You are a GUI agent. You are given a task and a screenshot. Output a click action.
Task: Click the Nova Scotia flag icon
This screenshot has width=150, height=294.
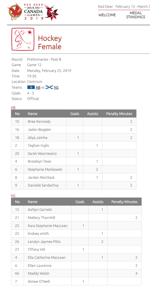tap(49, 88)
